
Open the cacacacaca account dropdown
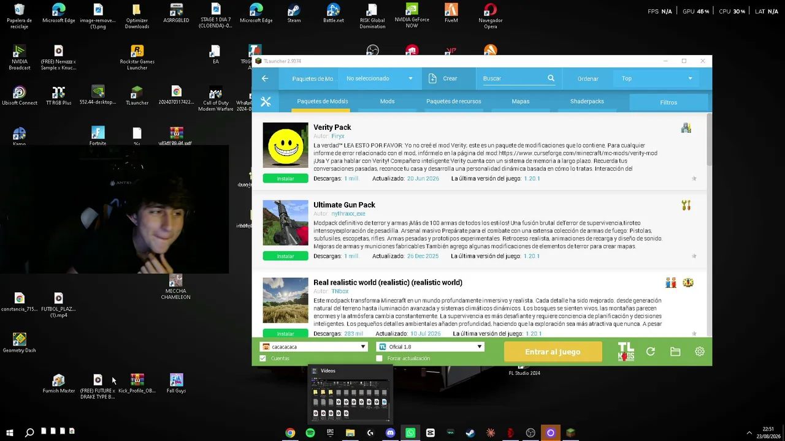pyautogui.click(x=313, y=347)
